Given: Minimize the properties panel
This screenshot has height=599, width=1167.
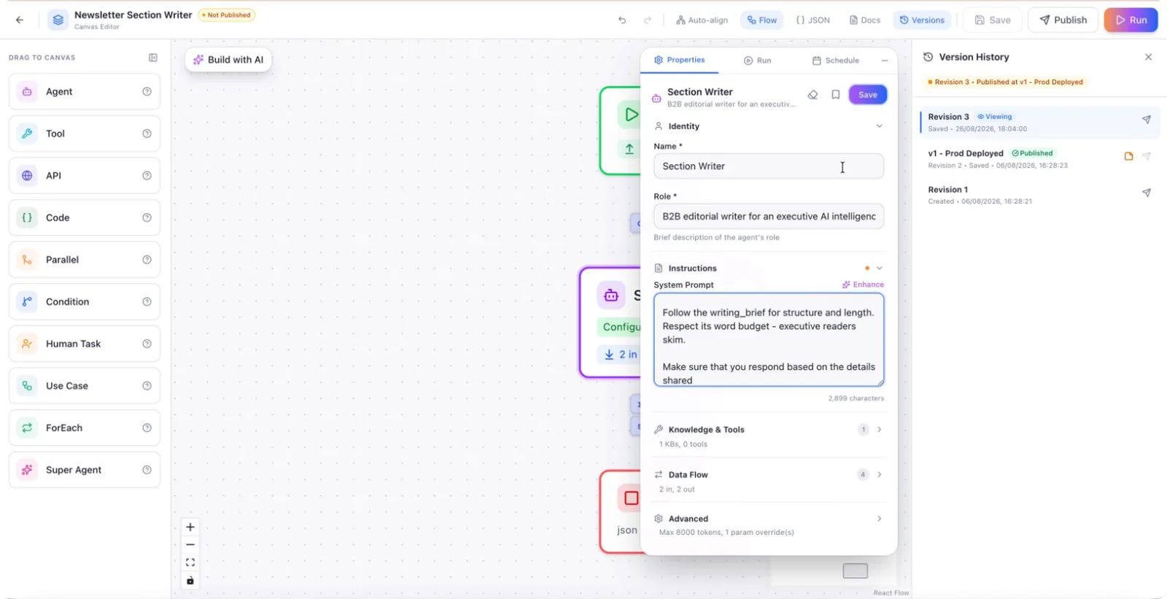Looking at the screenshot, I should point(885,61).
